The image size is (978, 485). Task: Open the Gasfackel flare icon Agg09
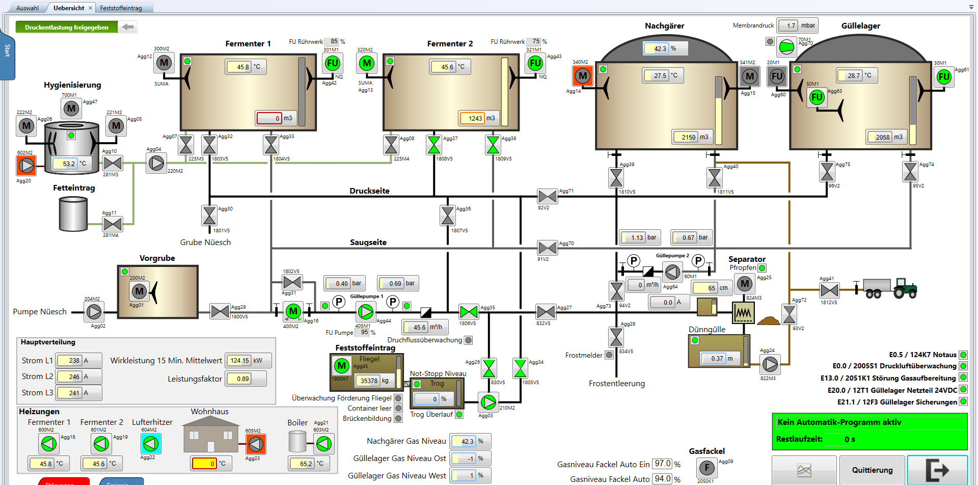pos(707,468)
